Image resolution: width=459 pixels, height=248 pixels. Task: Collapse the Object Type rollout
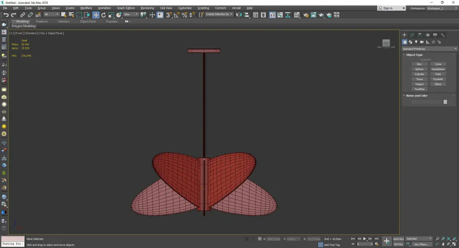point(414,55)
